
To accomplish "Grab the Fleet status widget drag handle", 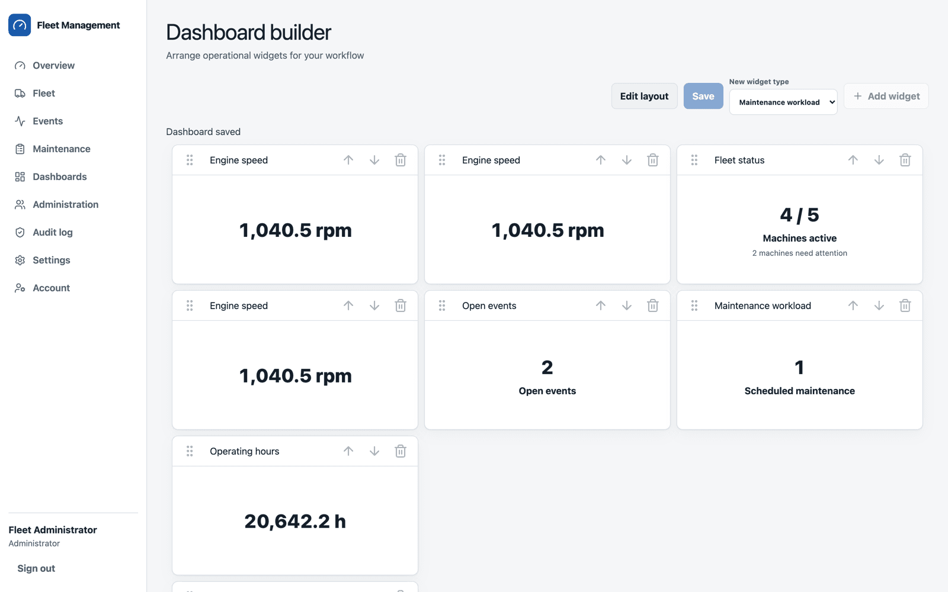I will click(x=694, y=160).
